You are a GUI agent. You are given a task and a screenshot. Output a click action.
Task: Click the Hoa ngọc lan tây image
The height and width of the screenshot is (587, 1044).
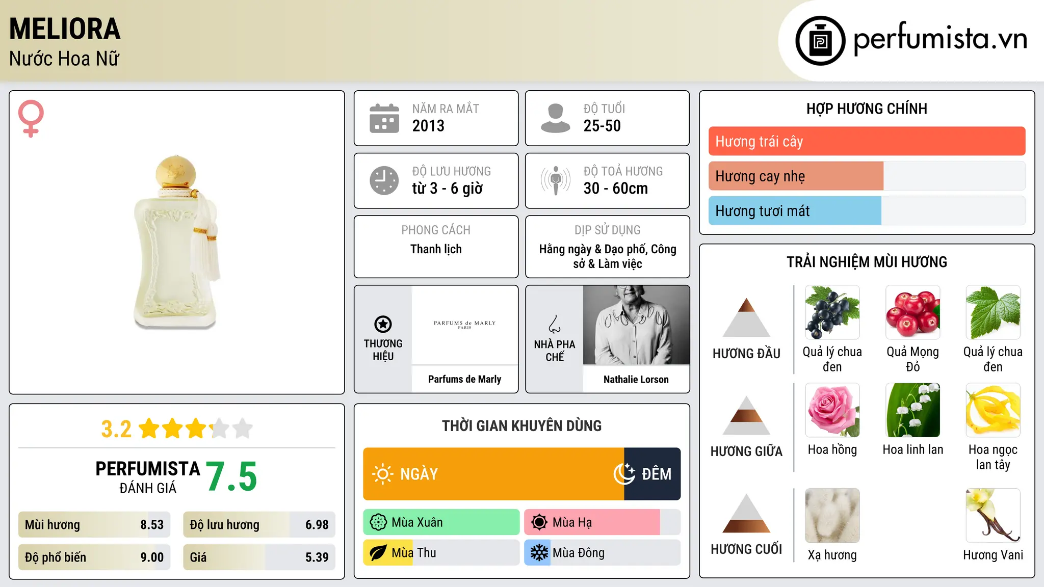[x=993, y=410]
